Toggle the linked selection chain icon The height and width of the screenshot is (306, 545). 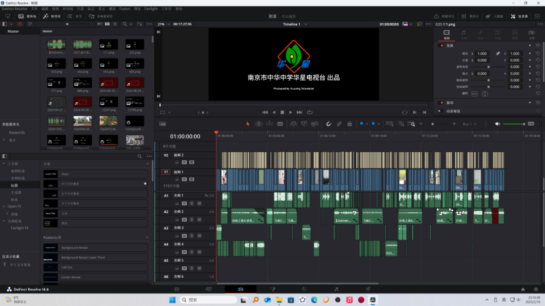(x=339, y=124)
